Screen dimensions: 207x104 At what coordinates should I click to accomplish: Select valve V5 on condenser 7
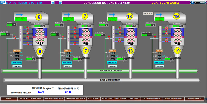[x=75, y=44]
